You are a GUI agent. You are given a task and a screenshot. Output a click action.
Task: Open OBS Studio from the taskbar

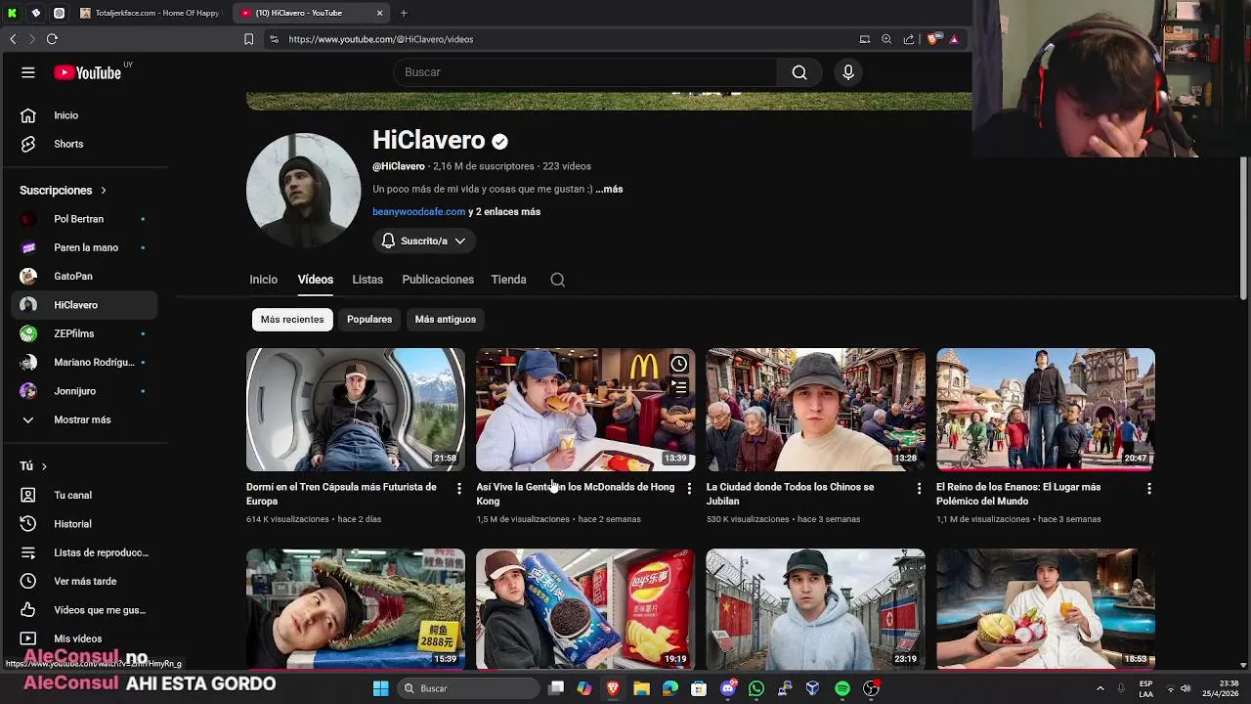(871, 688)
